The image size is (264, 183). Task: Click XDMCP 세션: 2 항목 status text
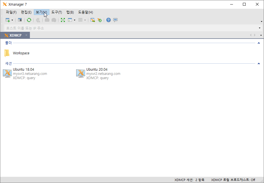190,180
